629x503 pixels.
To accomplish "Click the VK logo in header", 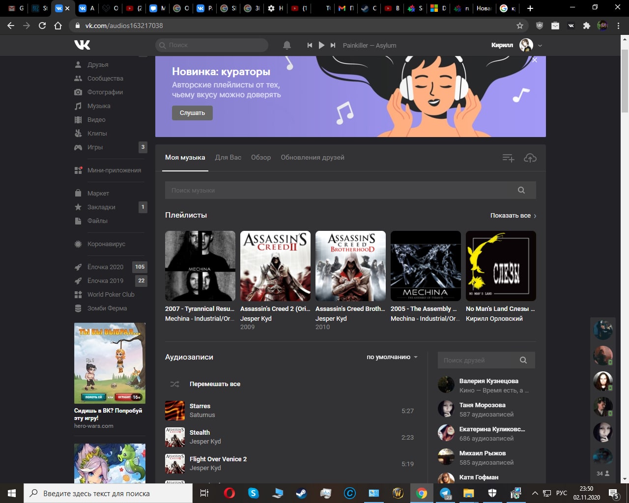I will pos(82,45).
